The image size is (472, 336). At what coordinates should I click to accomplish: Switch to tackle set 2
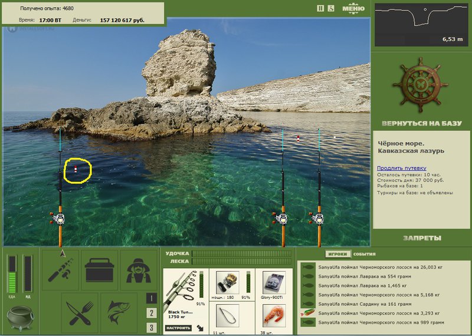point(152,313)
